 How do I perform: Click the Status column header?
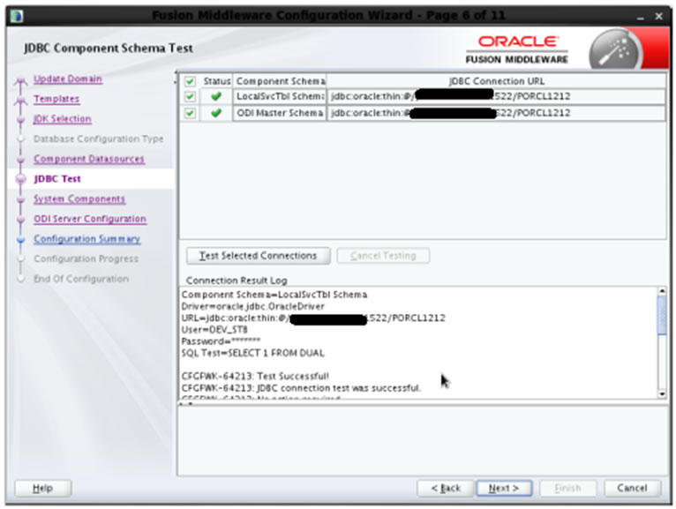[216, 81]
